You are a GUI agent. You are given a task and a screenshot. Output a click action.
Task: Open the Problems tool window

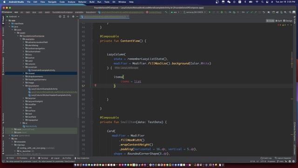coord(22,158)
